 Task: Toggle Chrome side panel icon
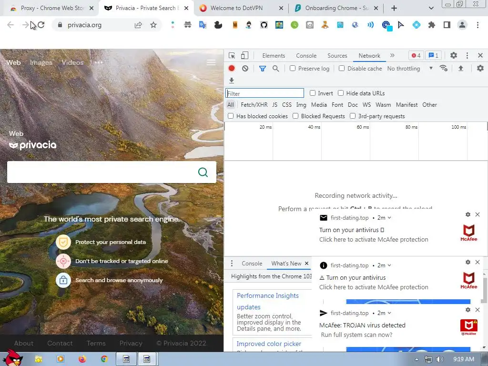click(x=447, y=25)
